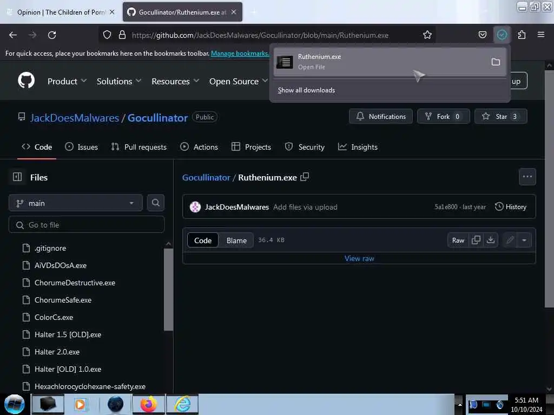Collapse the file tree panel icon
The height and width of the screenshot is (415, 554).
(17, 177)
